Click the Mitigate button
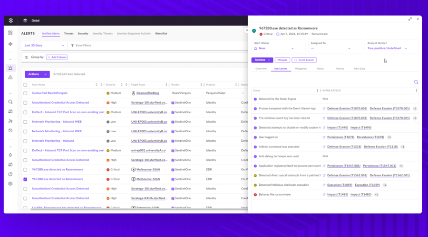The height and width of the screenshot is (237, 428). [x=282, y=60]
